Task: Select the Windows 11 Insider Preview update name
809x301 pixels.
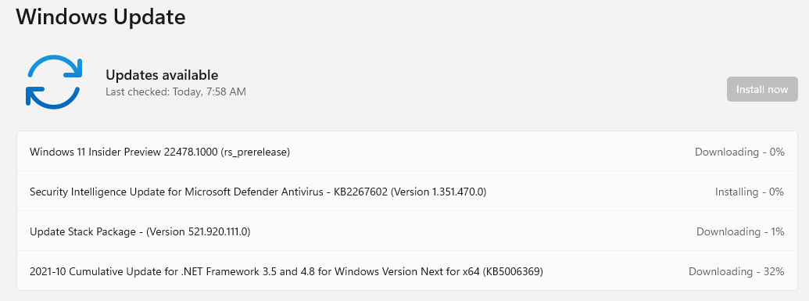Action: pos(160,152)
